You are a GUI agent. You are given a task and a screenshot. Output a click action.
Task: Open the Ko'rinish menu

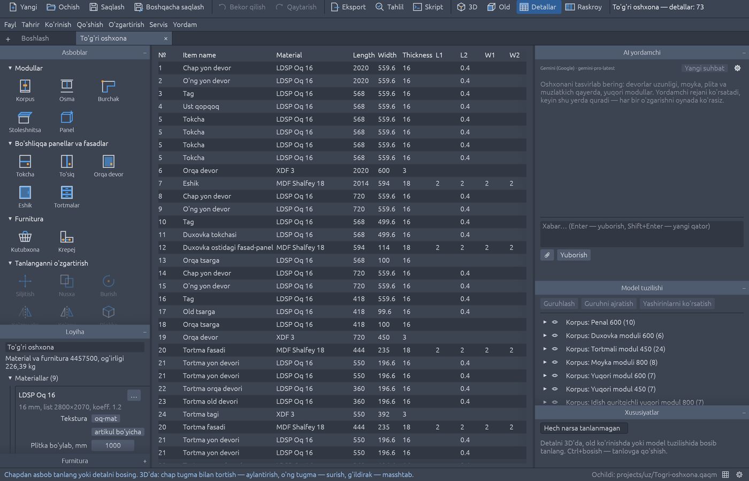click(x=58, y=25)
